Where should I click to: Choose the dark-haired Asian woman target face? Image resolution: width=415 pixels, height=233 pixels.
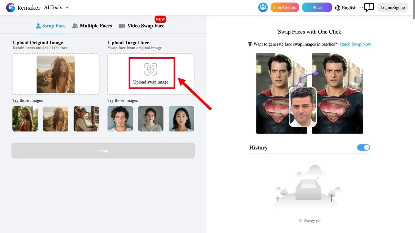click(181, 119)
